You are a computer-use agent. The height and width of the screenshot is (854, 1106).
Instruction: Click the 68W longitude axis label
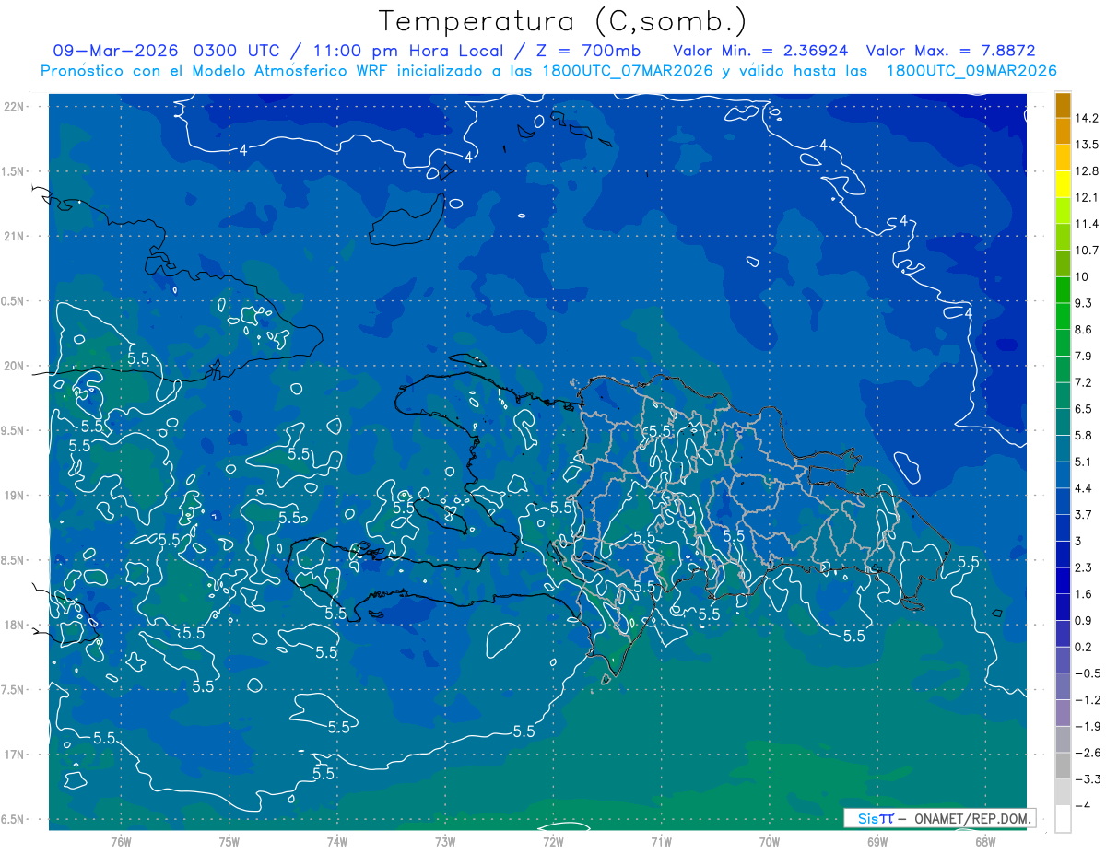(985, 841)
